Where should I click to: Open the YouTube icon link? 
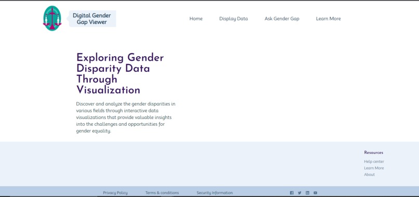(x=316, y=193)
